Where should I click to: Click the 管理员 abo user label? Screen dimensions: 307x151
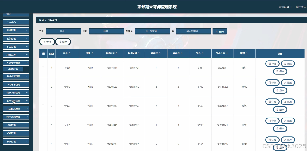coord(285,7)
